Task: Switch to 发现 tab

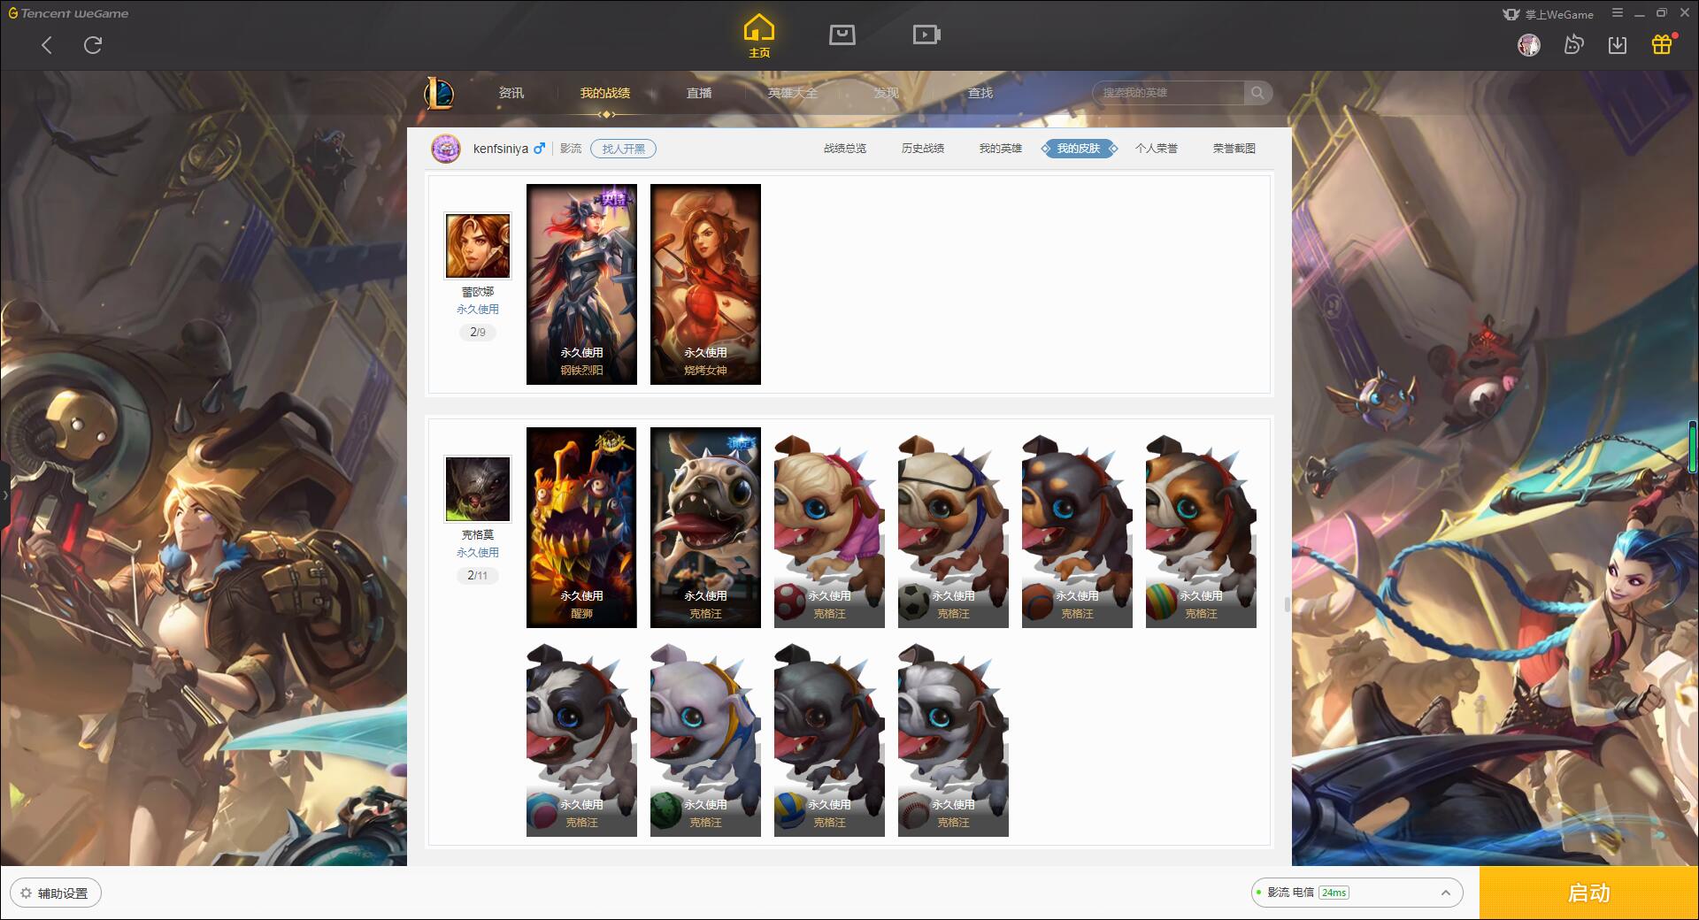Action: [x=887, y=93]
